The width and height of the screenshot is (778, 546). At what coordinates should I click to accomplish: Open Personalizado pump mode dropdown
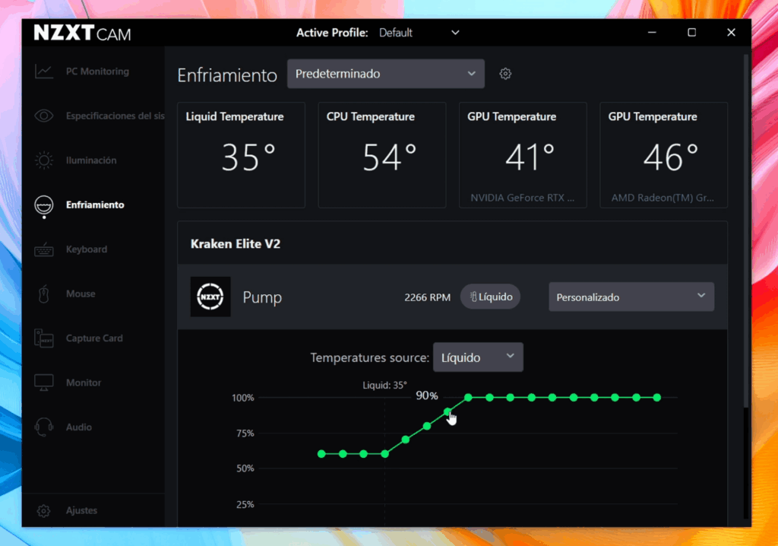pyautogui.click(x=631, y=297)
